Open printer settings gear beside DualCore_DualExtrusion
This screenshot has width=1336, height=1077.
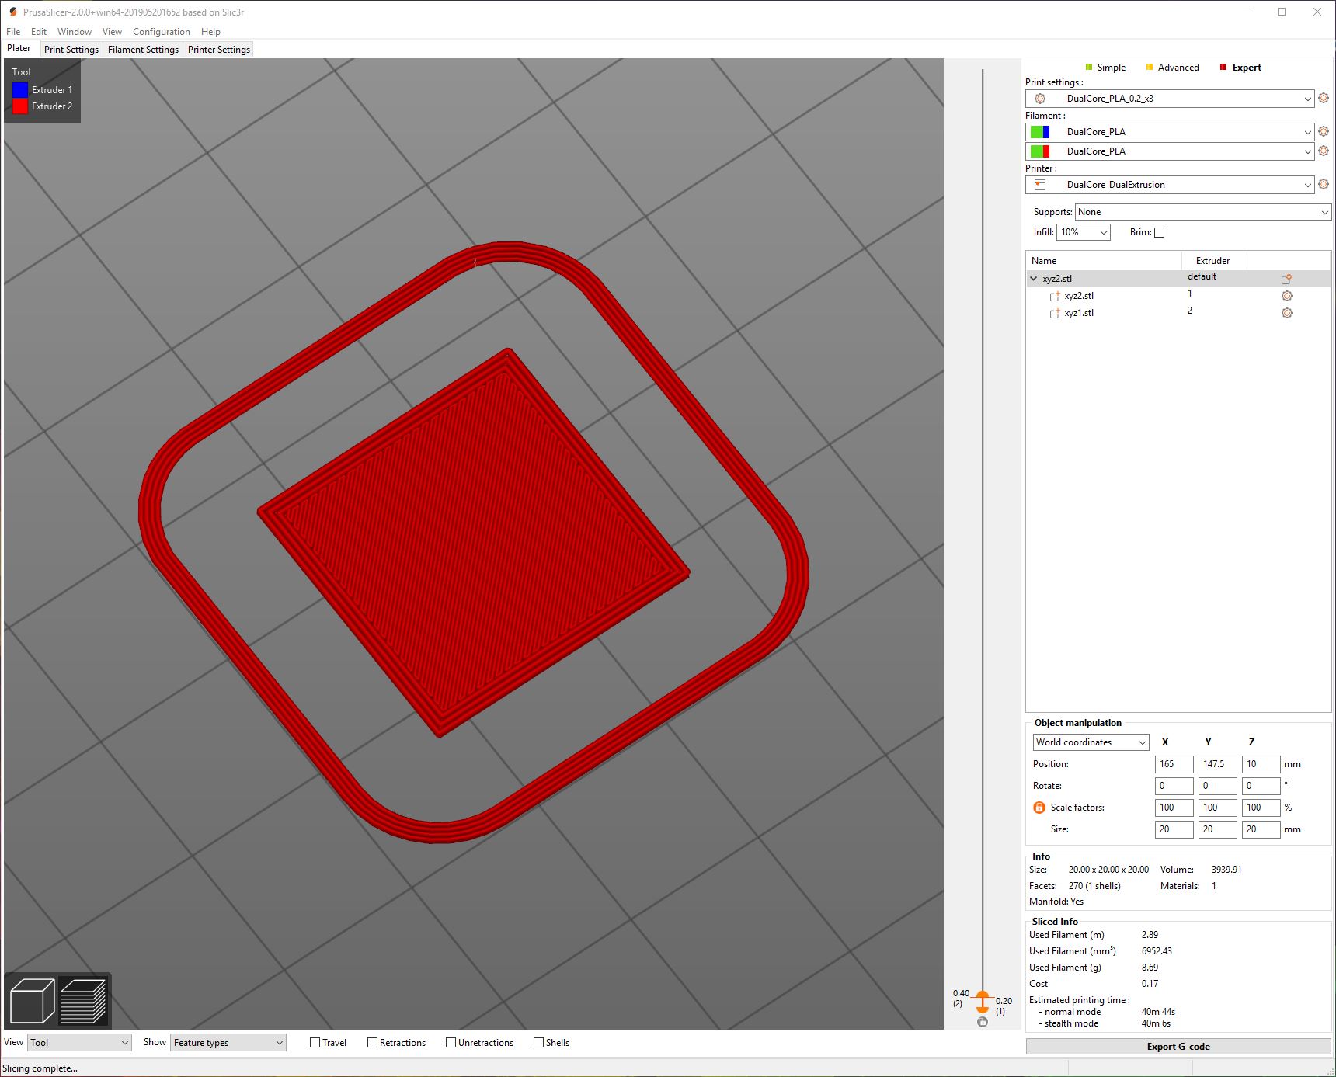pyautogui.click(x=1324, y=185)
